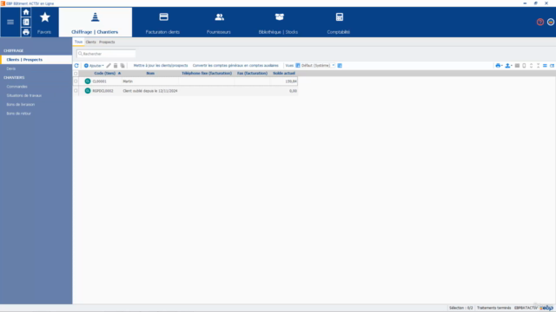Click into the Rechercher search field
Viewport: 556px width, 312px height.
(x=106, y=54)
